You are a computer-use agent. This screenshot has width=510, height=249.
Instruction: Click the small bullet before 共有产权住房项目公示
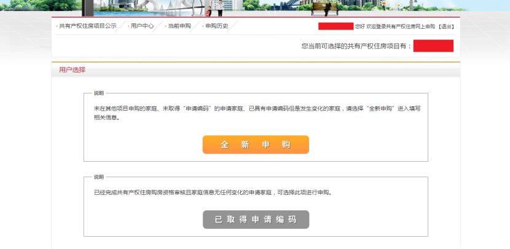(x=57, y=27)
